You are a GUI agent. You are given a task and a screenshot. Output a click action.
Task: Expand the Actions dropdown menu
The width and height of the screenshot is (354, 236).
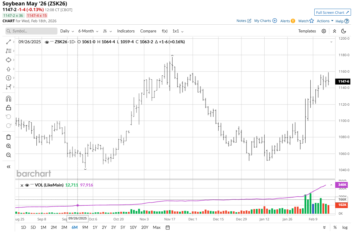point(325,21)
